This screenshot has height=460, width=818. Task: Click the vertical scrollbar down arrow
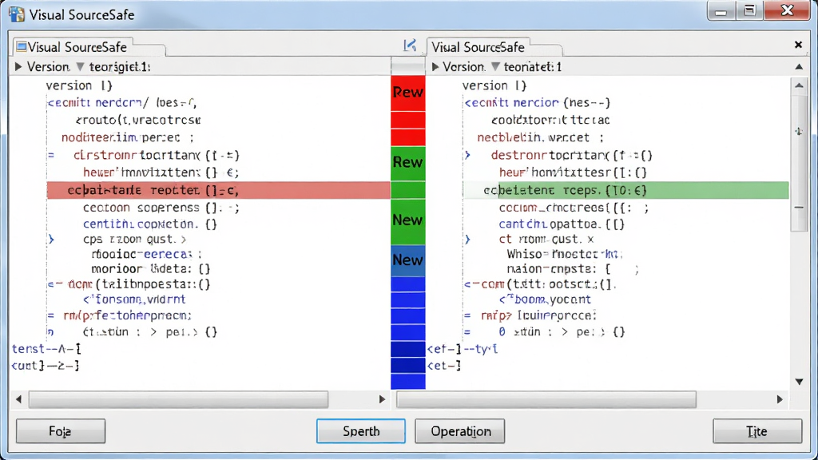coord(799,382)
